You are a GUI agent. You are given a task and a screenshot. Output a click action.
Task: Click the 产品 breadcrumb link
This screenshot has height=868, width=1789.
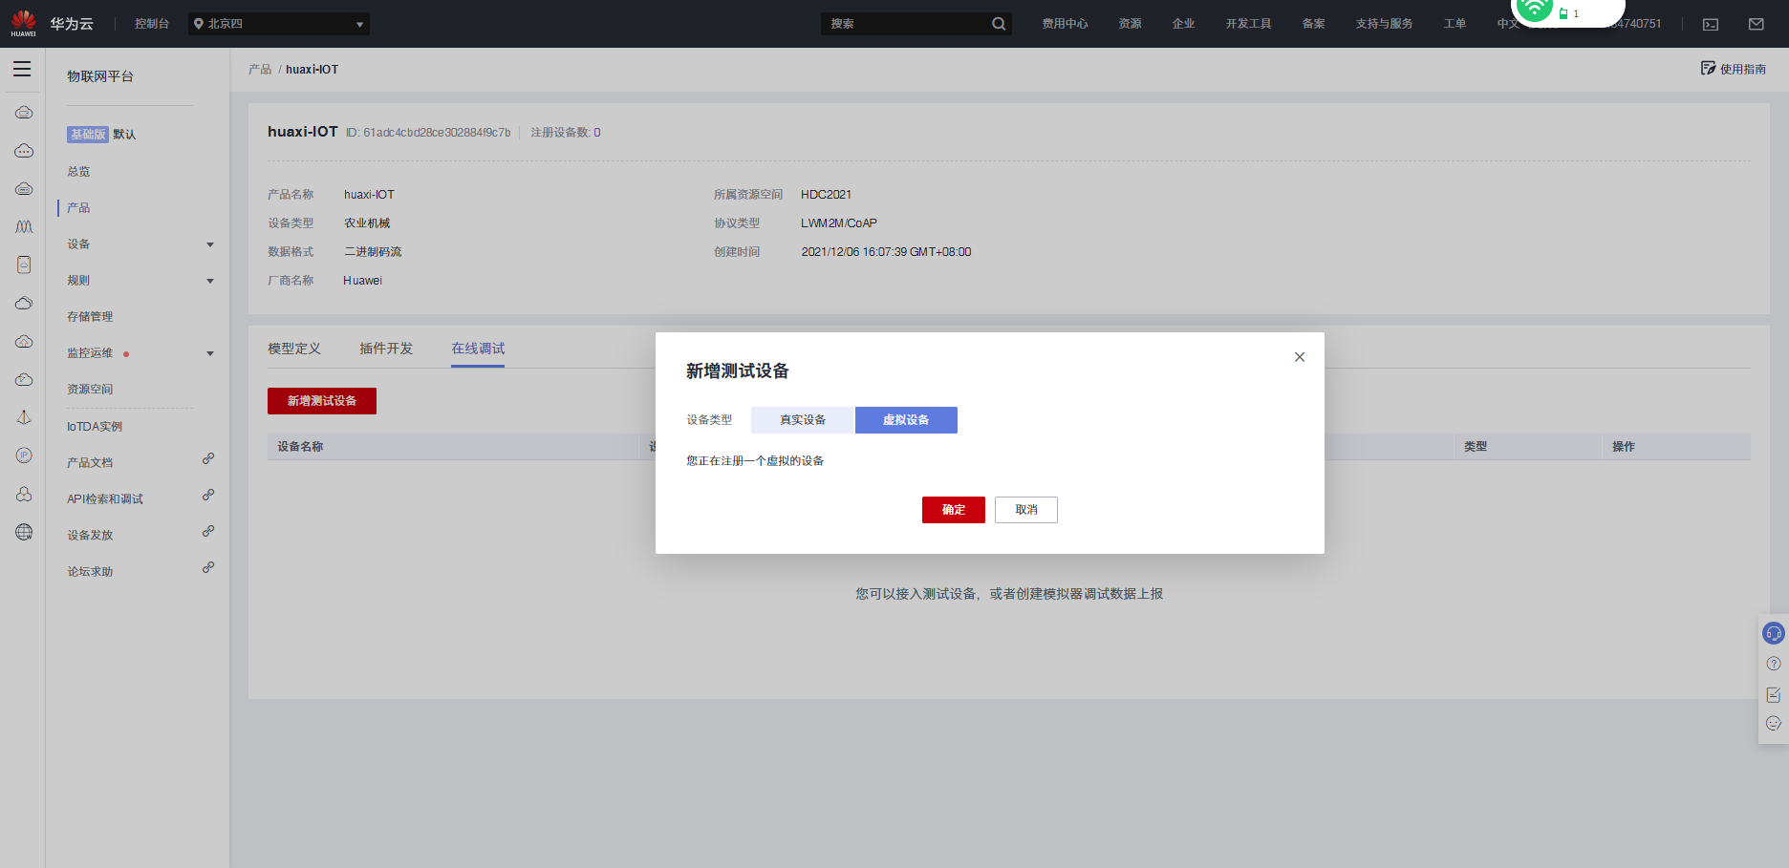(x=260, y=70)
